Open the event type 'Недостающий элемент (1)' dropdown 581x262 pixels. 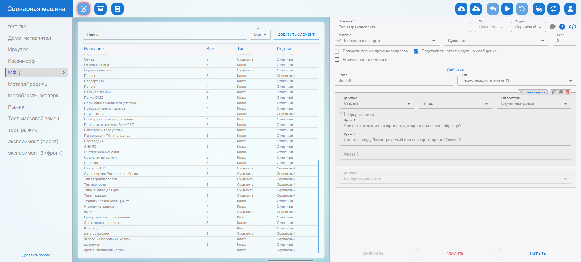point(516,80)
